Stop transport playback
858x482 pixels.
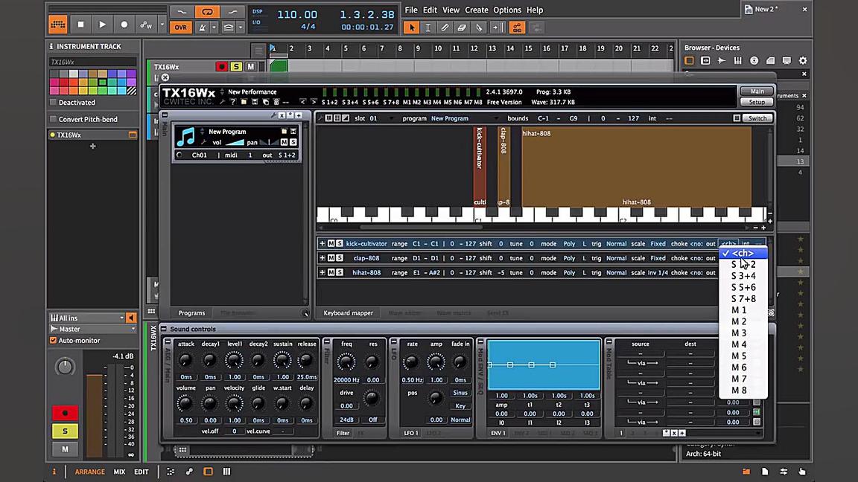tap(80, 25)
